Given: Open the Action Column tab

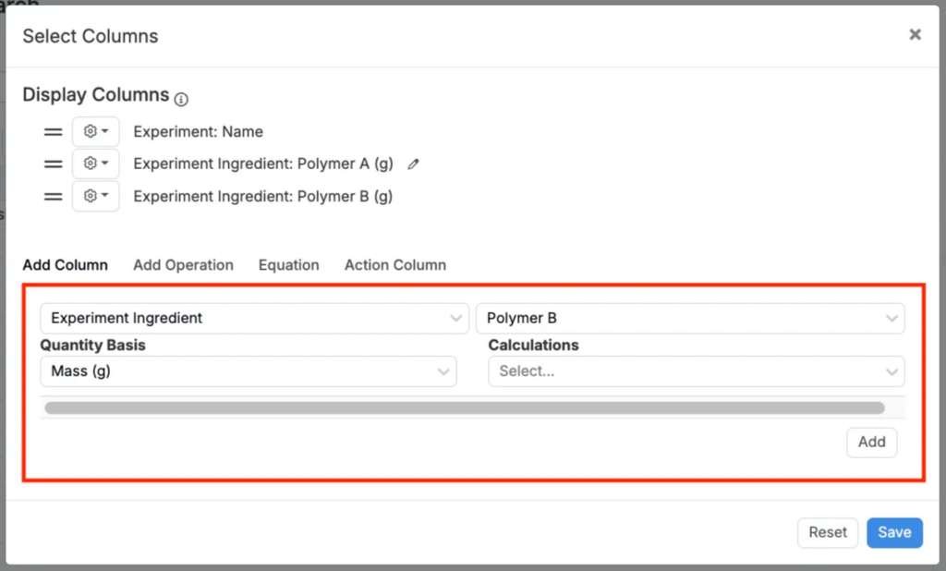Looking at the screenshot, I should coord(394,265).
